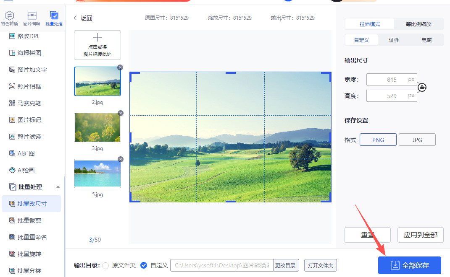Select 修改DPI in the sidebar
Screen dimensions: 450x277
coord(24,36)
